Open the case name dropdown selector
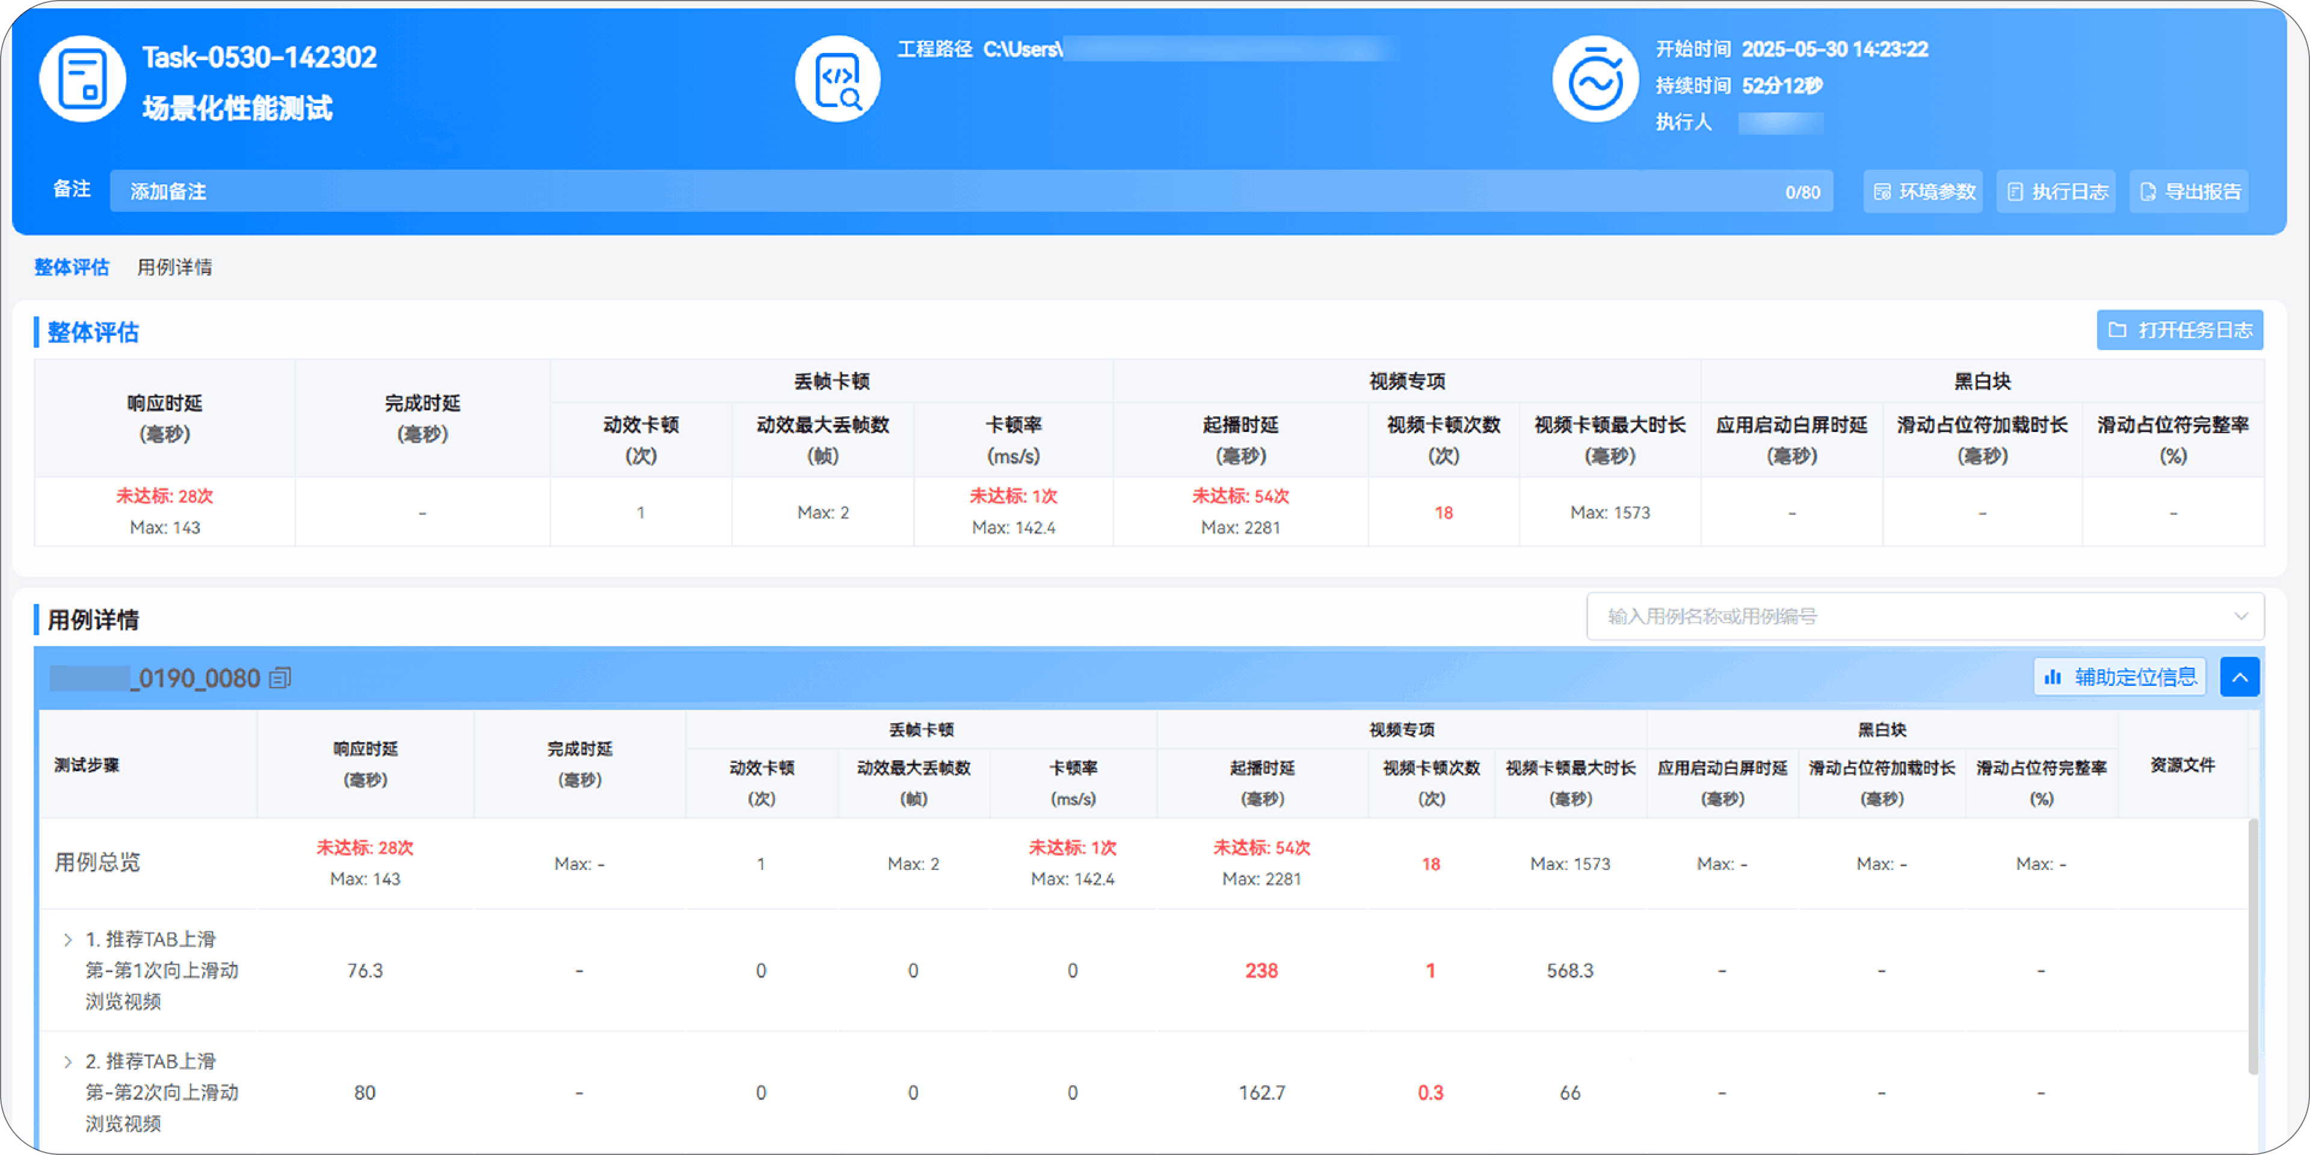2310x1155 pixels. click(x=2242, y=616)
